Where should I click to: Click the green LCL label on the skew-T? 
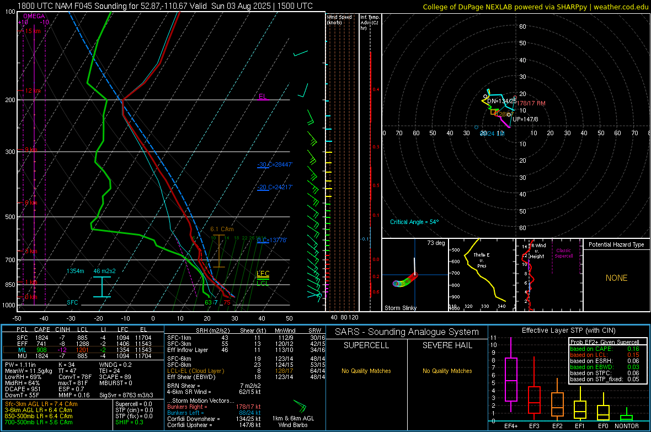[x=263, y=283]
